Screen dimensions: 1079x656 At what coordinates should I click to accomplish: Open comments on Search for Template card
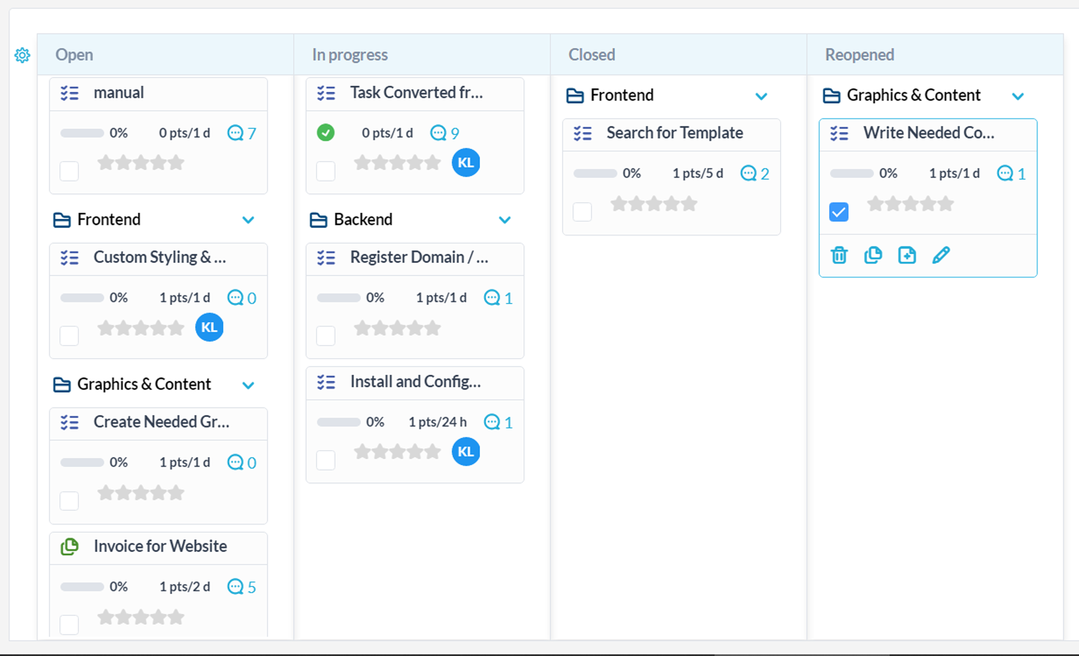click(x=755, y=174)
